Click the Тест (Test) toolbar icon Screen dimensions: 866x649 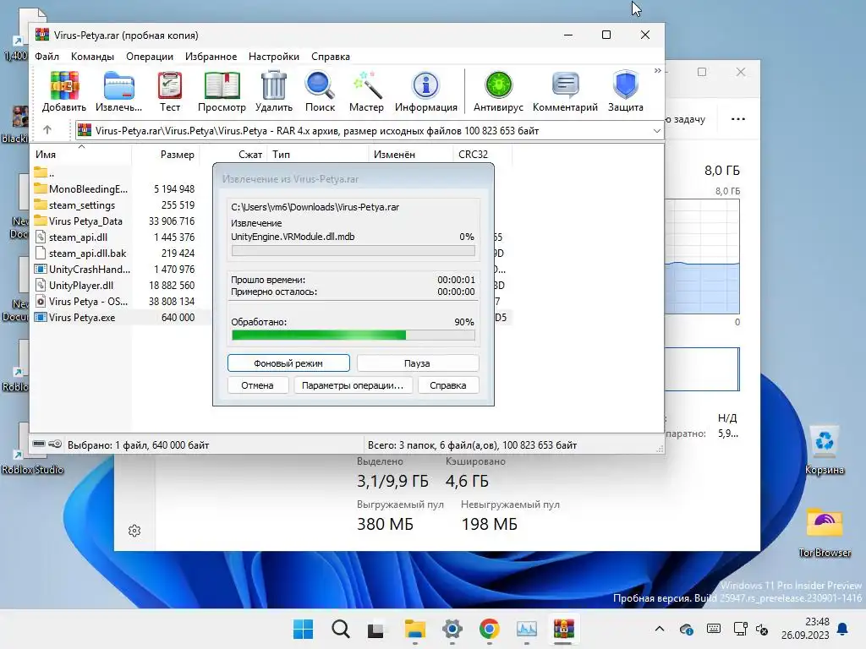tap(169, 91)
